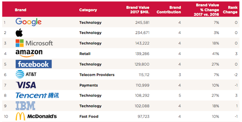
Task: Select the Facebook logo
Action: tap(34, 64)
